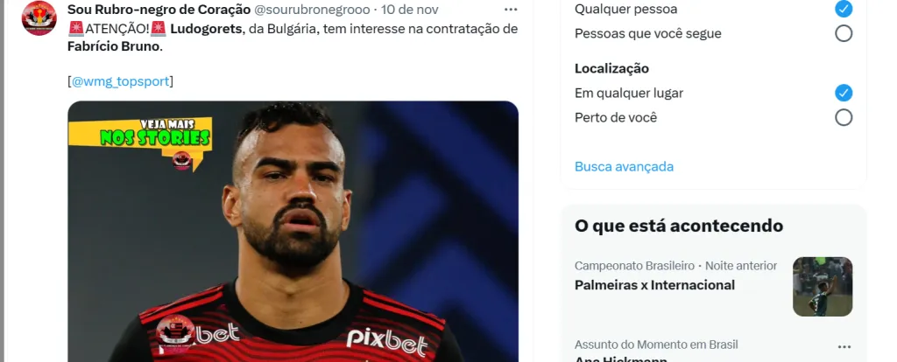Open the Sou Rubro-negro de Coração profile name
The width and height of the screenshot is (897, 362).
tap(159, 10)
